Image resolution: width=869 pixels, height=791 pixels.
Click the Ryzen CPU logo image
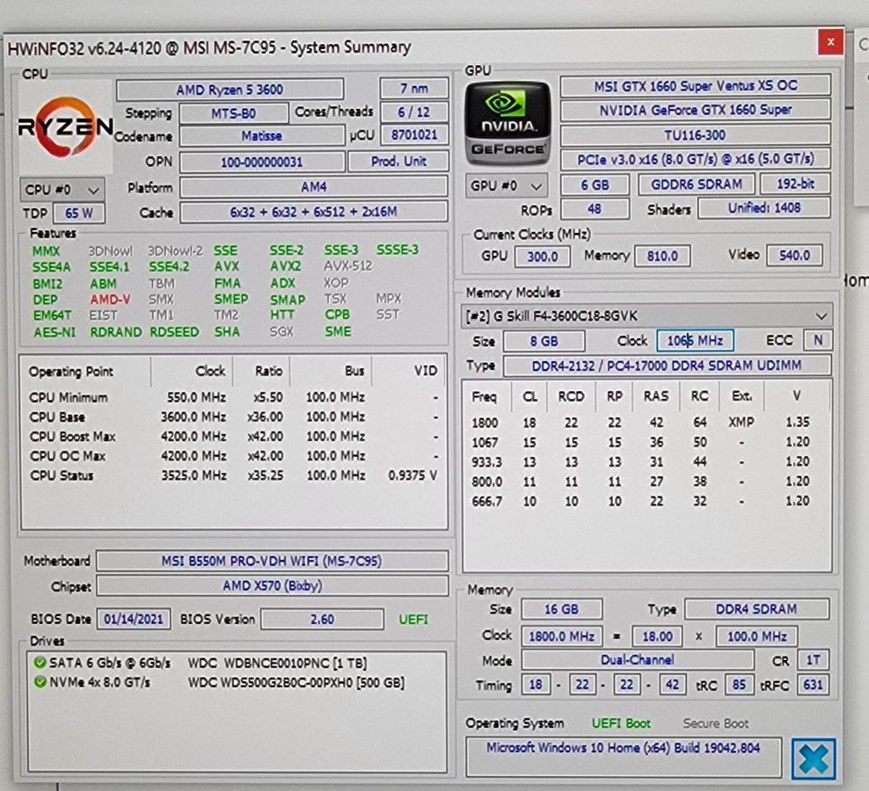[x=66, y=127]
